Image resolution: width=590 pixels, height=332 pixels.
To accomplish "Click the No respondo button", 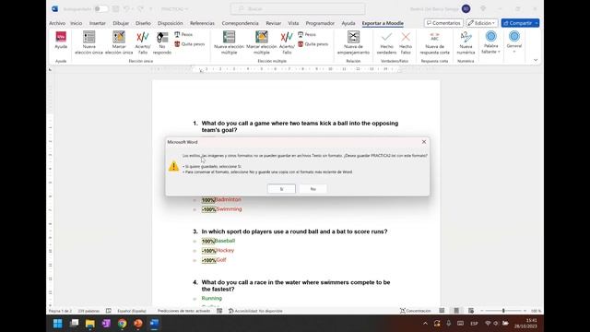I will [162, 43].
